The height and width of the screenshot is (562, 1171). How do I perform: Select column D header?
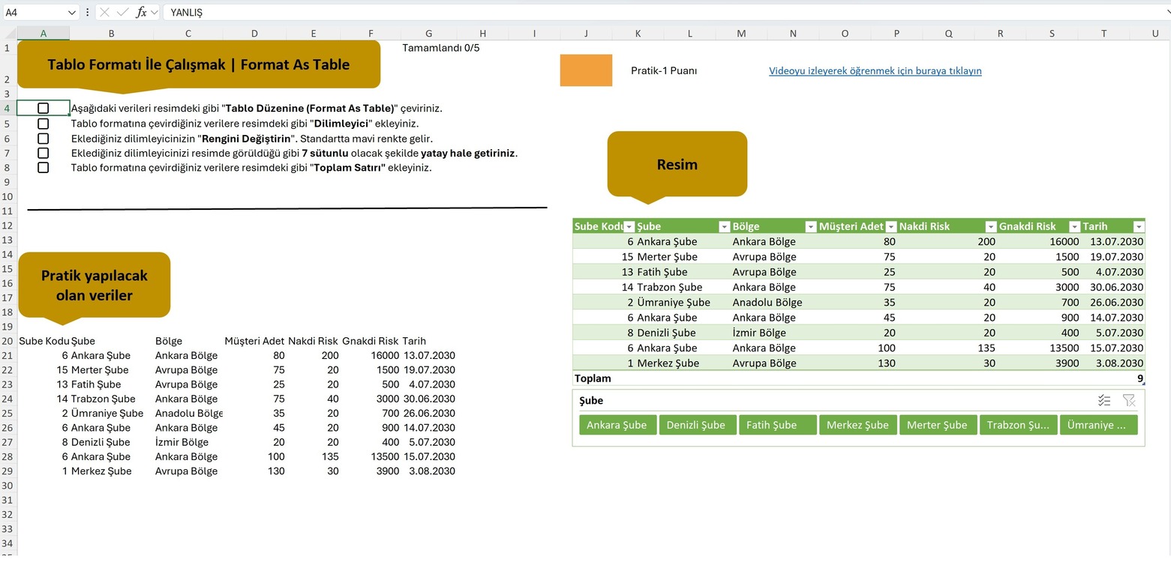click(x=254, y=33)
